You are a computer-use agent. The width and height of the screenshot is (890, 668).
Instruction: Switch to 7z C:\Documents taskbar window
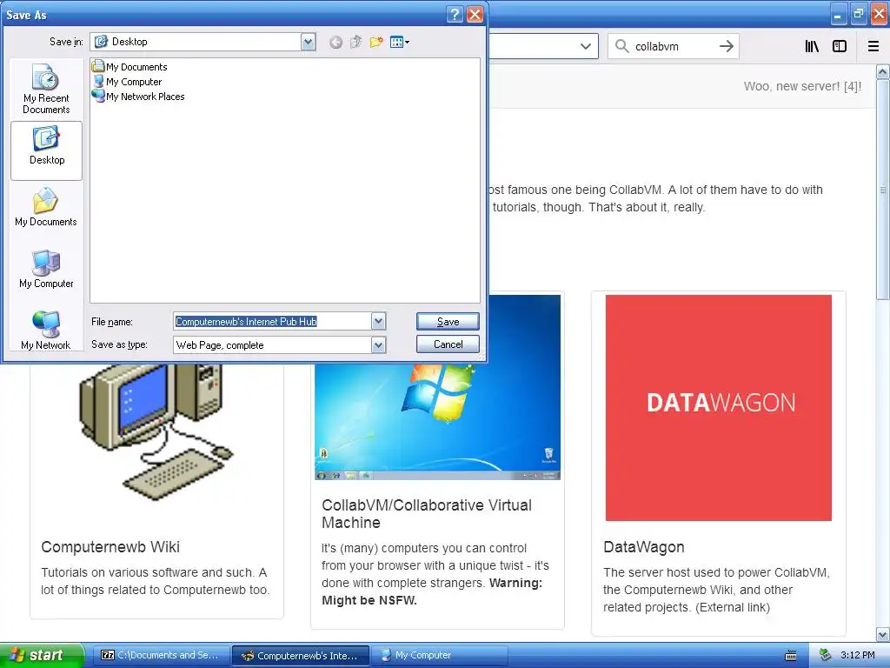(x=161, y=655)
